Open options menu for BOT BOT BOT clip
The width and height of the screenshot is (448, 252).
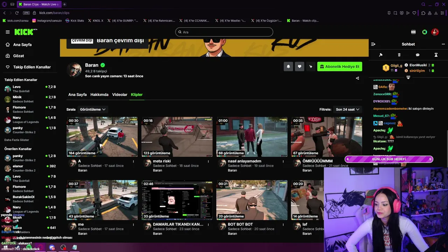[283, 225]
